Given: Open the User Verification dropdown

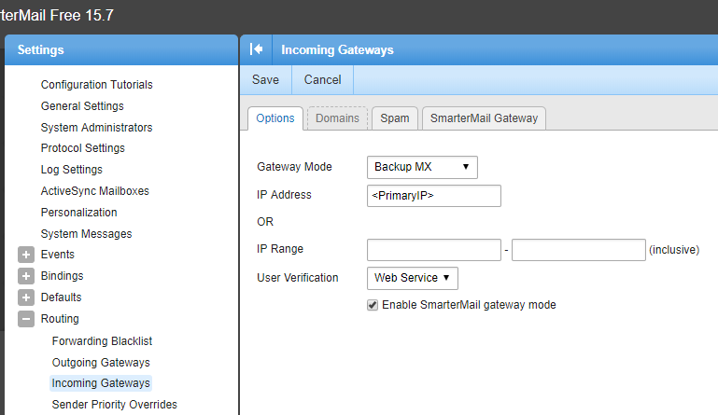Looking at the screenshot, I should click(413, 277).
